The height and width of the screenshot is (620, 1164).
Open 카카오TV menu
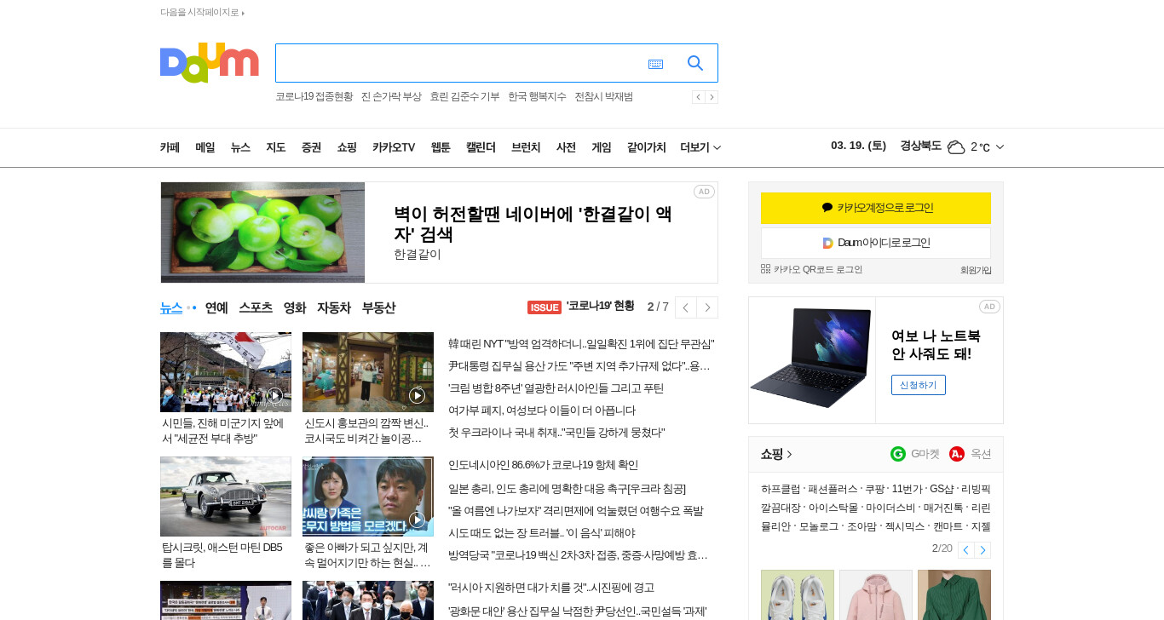click(394, 147)
